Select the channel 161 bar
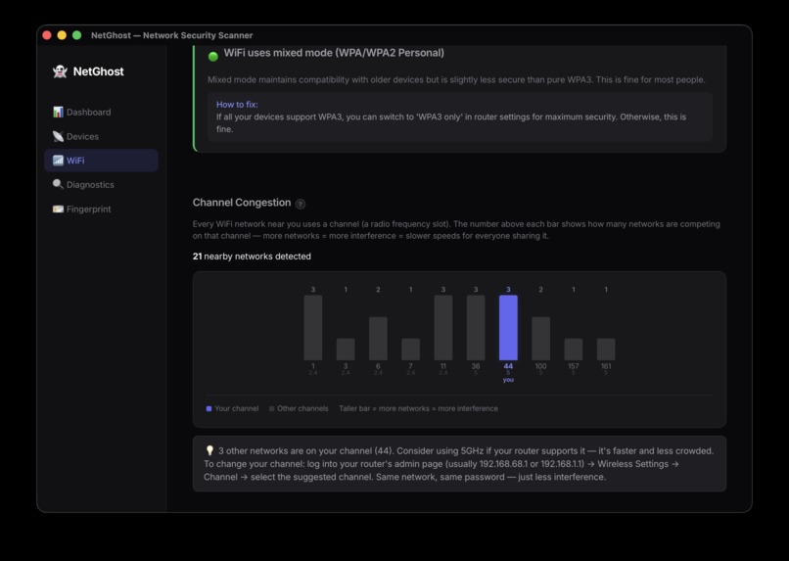The image size is (789, 561). (x=606, y=350)
